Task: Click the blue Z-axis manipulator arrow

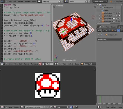Action: 71,19
